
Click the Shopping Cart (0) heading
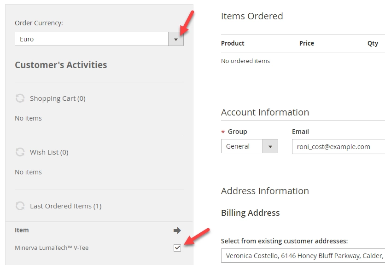point(58,98)
